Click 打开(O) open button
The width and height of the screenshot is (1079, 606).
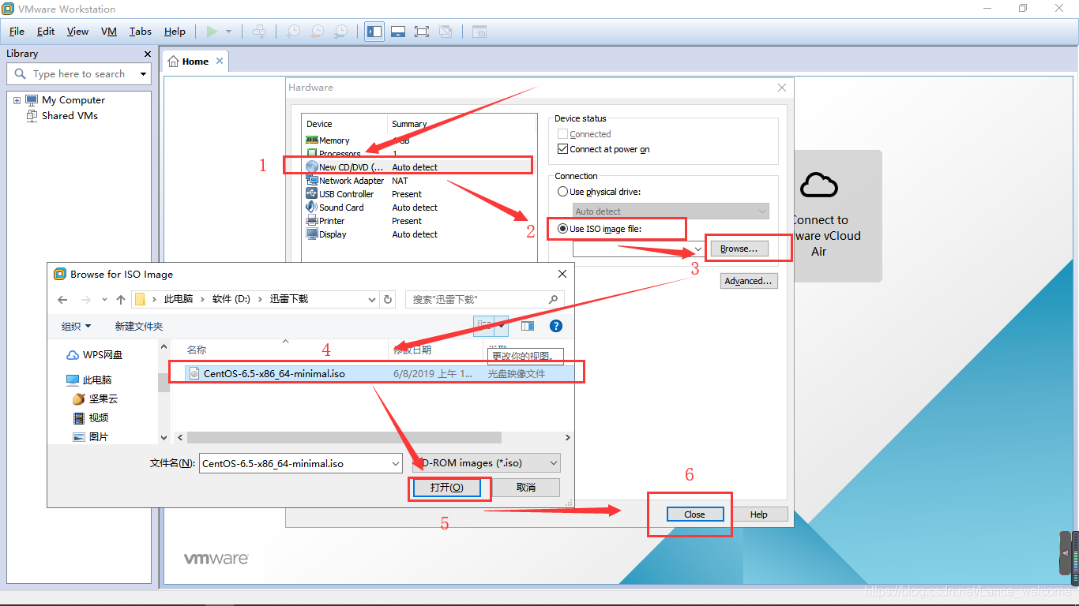click(446, 487)
